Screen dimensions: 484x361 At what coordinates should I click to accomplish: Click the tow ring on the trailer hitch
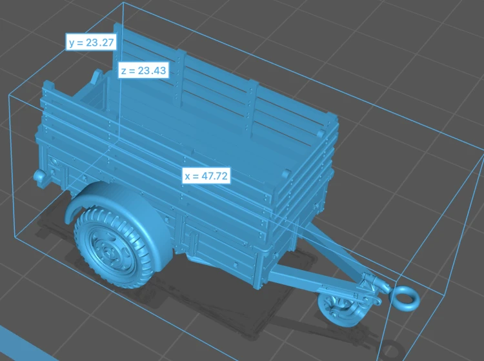(x=405, y=298)
